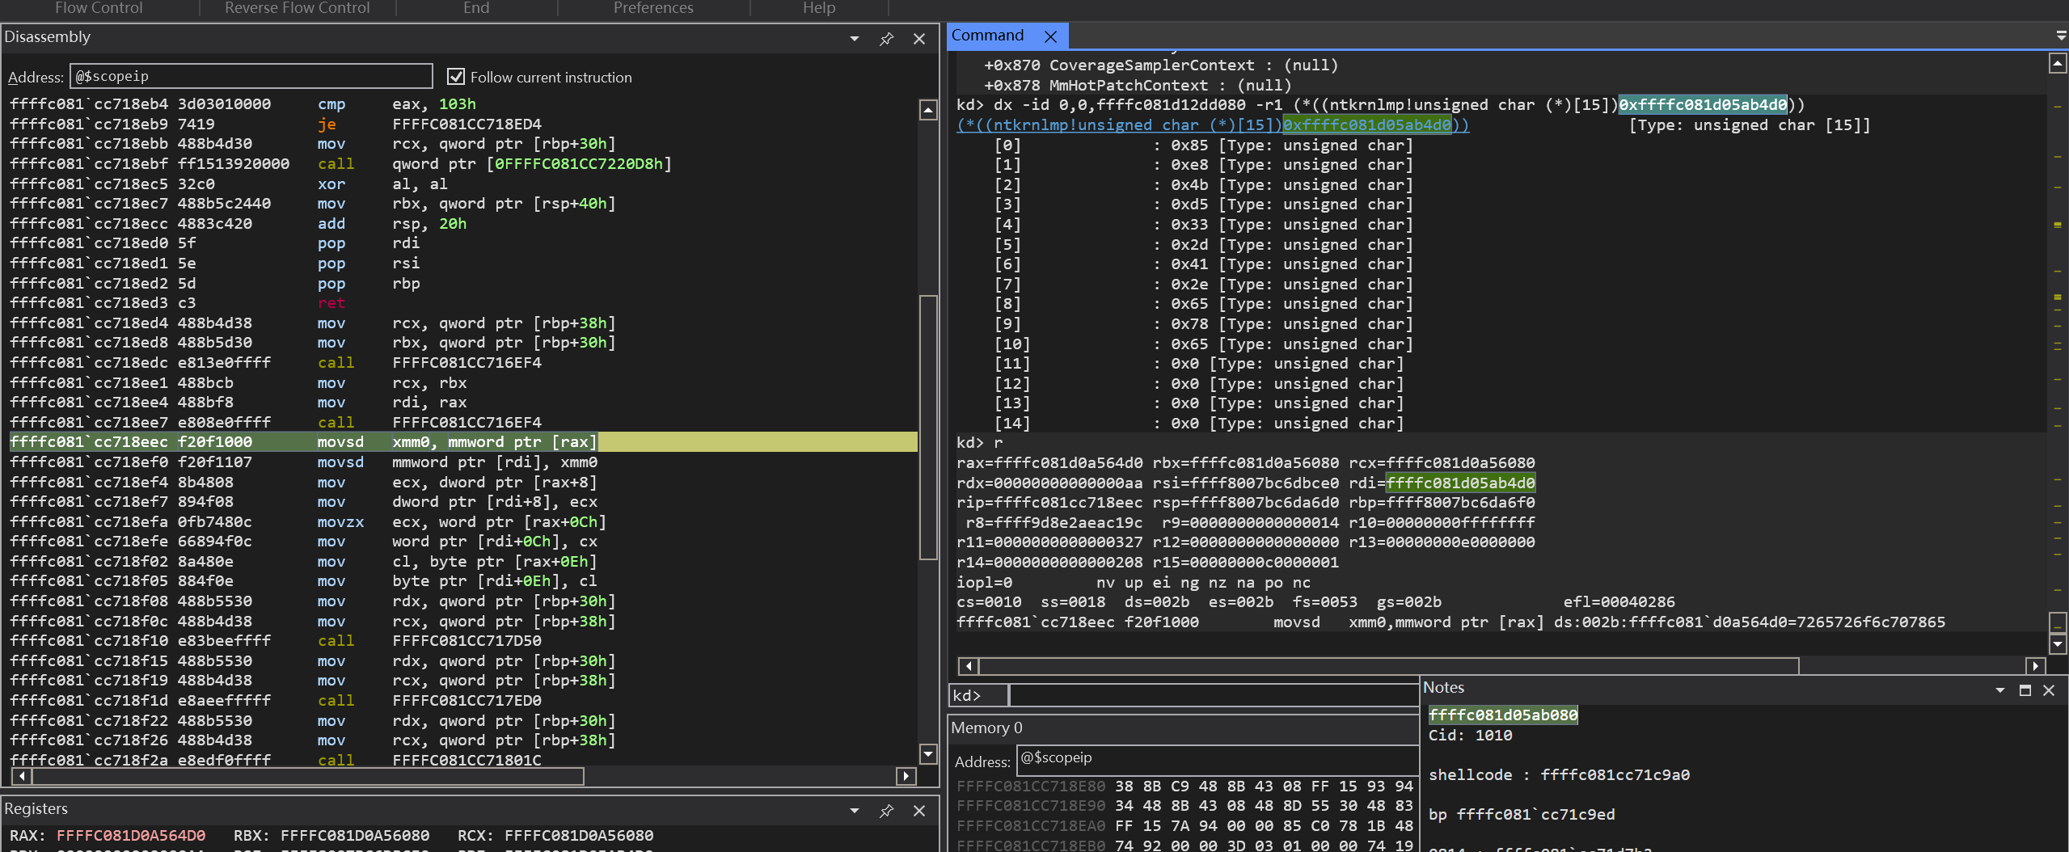Image resolution: width=2069 pixels, height=852 pixels.
Task: Follow the ntkrnlmp!unsigned char dx link
Action: click(1213, 125)
